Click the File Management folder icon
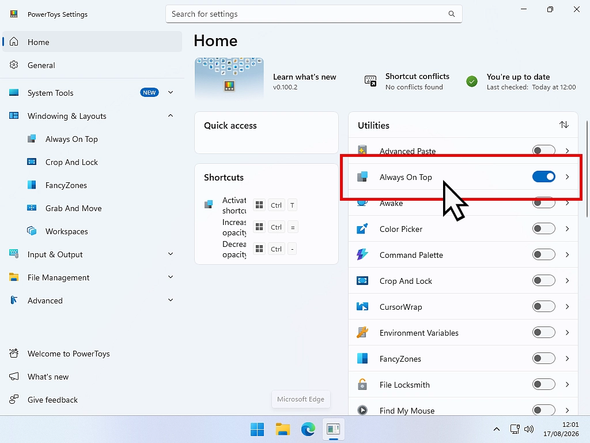The height and width of the screenshot is (443, 590). 14,277
